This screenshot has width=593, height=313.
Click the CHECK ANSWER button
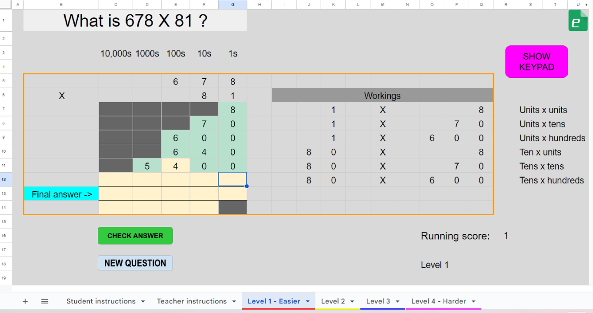135,236
